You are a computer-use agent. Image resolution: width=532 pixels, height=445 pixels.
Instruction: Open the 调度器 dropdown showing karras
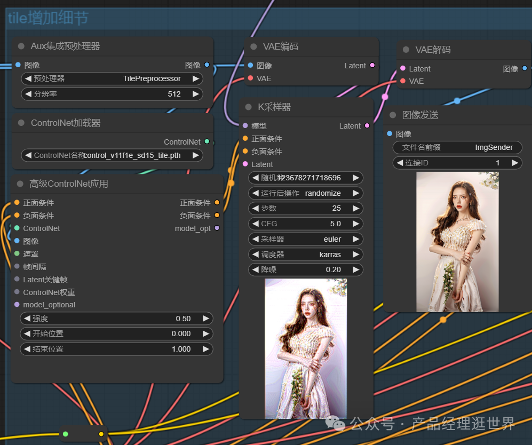(306, 255)
